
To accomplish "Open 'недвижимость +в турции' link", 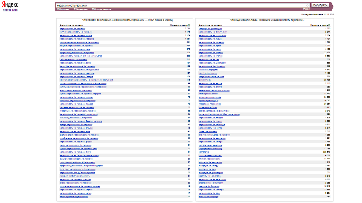I will pos(210,39).
